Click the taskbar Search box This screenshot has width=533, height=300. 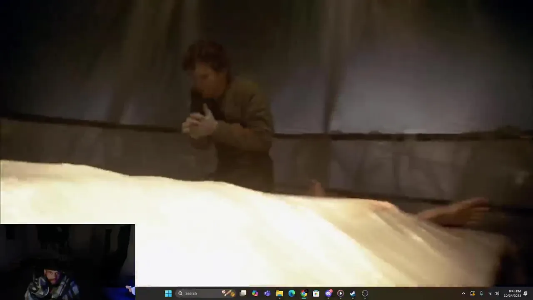point(206,293)
